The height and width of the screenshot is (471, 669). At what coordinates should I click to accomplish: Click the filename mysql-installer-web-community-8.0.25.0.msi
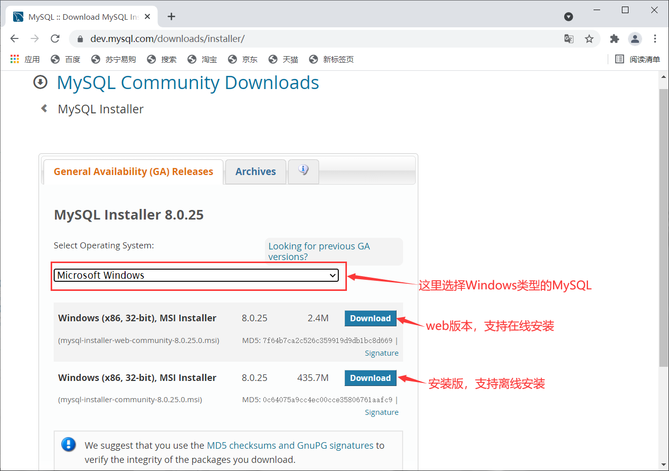tap(139, 340)
